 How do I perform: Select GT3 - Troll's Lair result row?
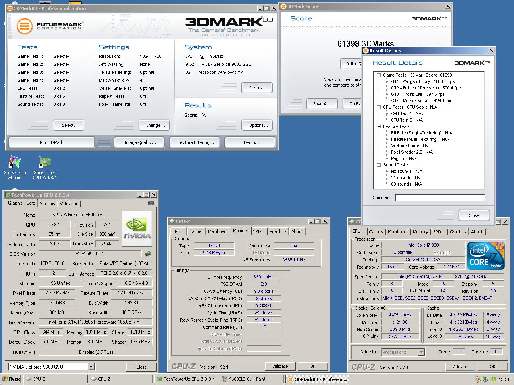coord(418,94)
